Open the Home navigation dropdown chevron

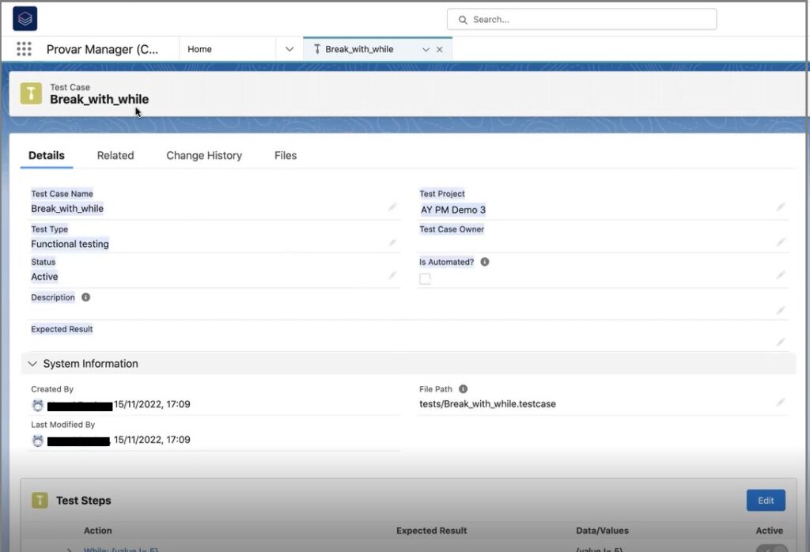pos(290,49)
